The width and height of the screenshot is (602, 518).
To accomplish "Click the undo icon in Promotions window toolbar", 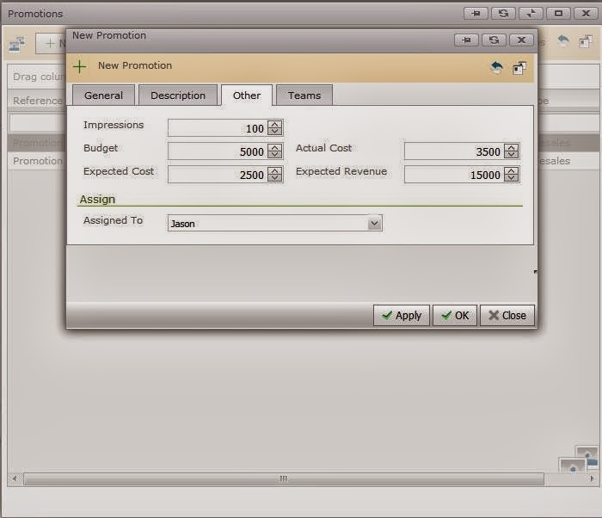I will (x=563, y=40).
